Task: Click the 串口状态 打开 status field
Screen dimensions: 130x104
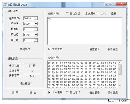Action: [32, 66]
